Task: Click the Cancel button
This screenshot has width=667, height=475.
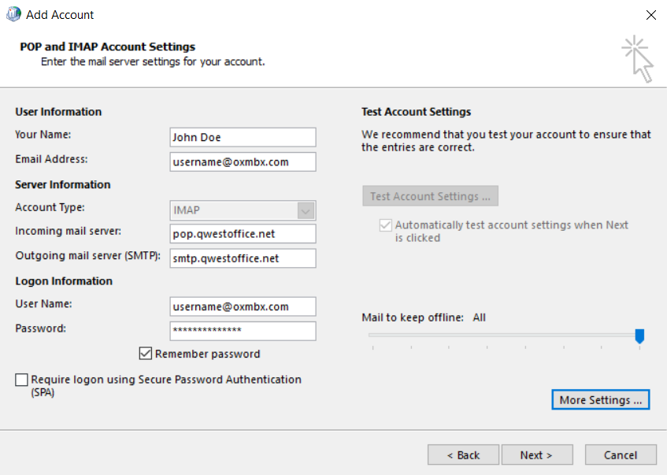Action: (x=621, y=455)
